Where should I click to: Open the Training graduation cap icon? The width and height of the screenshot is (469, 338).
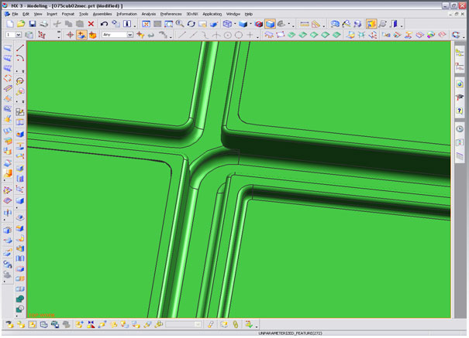pyautogui.click(x=460, y=97)
